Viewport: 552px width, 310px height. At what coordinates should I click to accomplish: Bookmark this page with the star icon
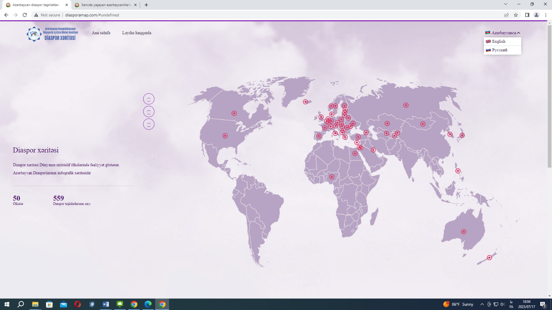tap(516, 15)
